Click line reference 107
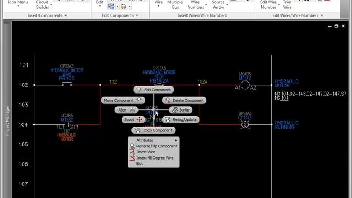The width and height of the screenshot is (352, 198). click(23, 184)
